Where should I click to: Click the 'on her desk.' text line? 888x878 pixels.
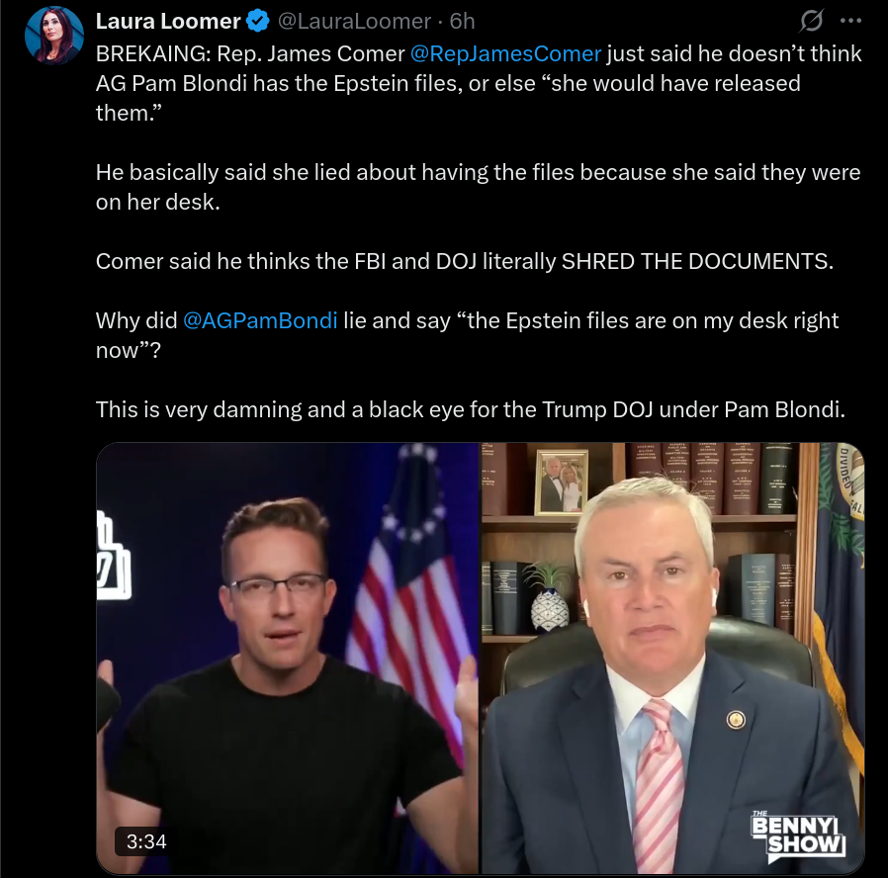[x=157, y=202]
